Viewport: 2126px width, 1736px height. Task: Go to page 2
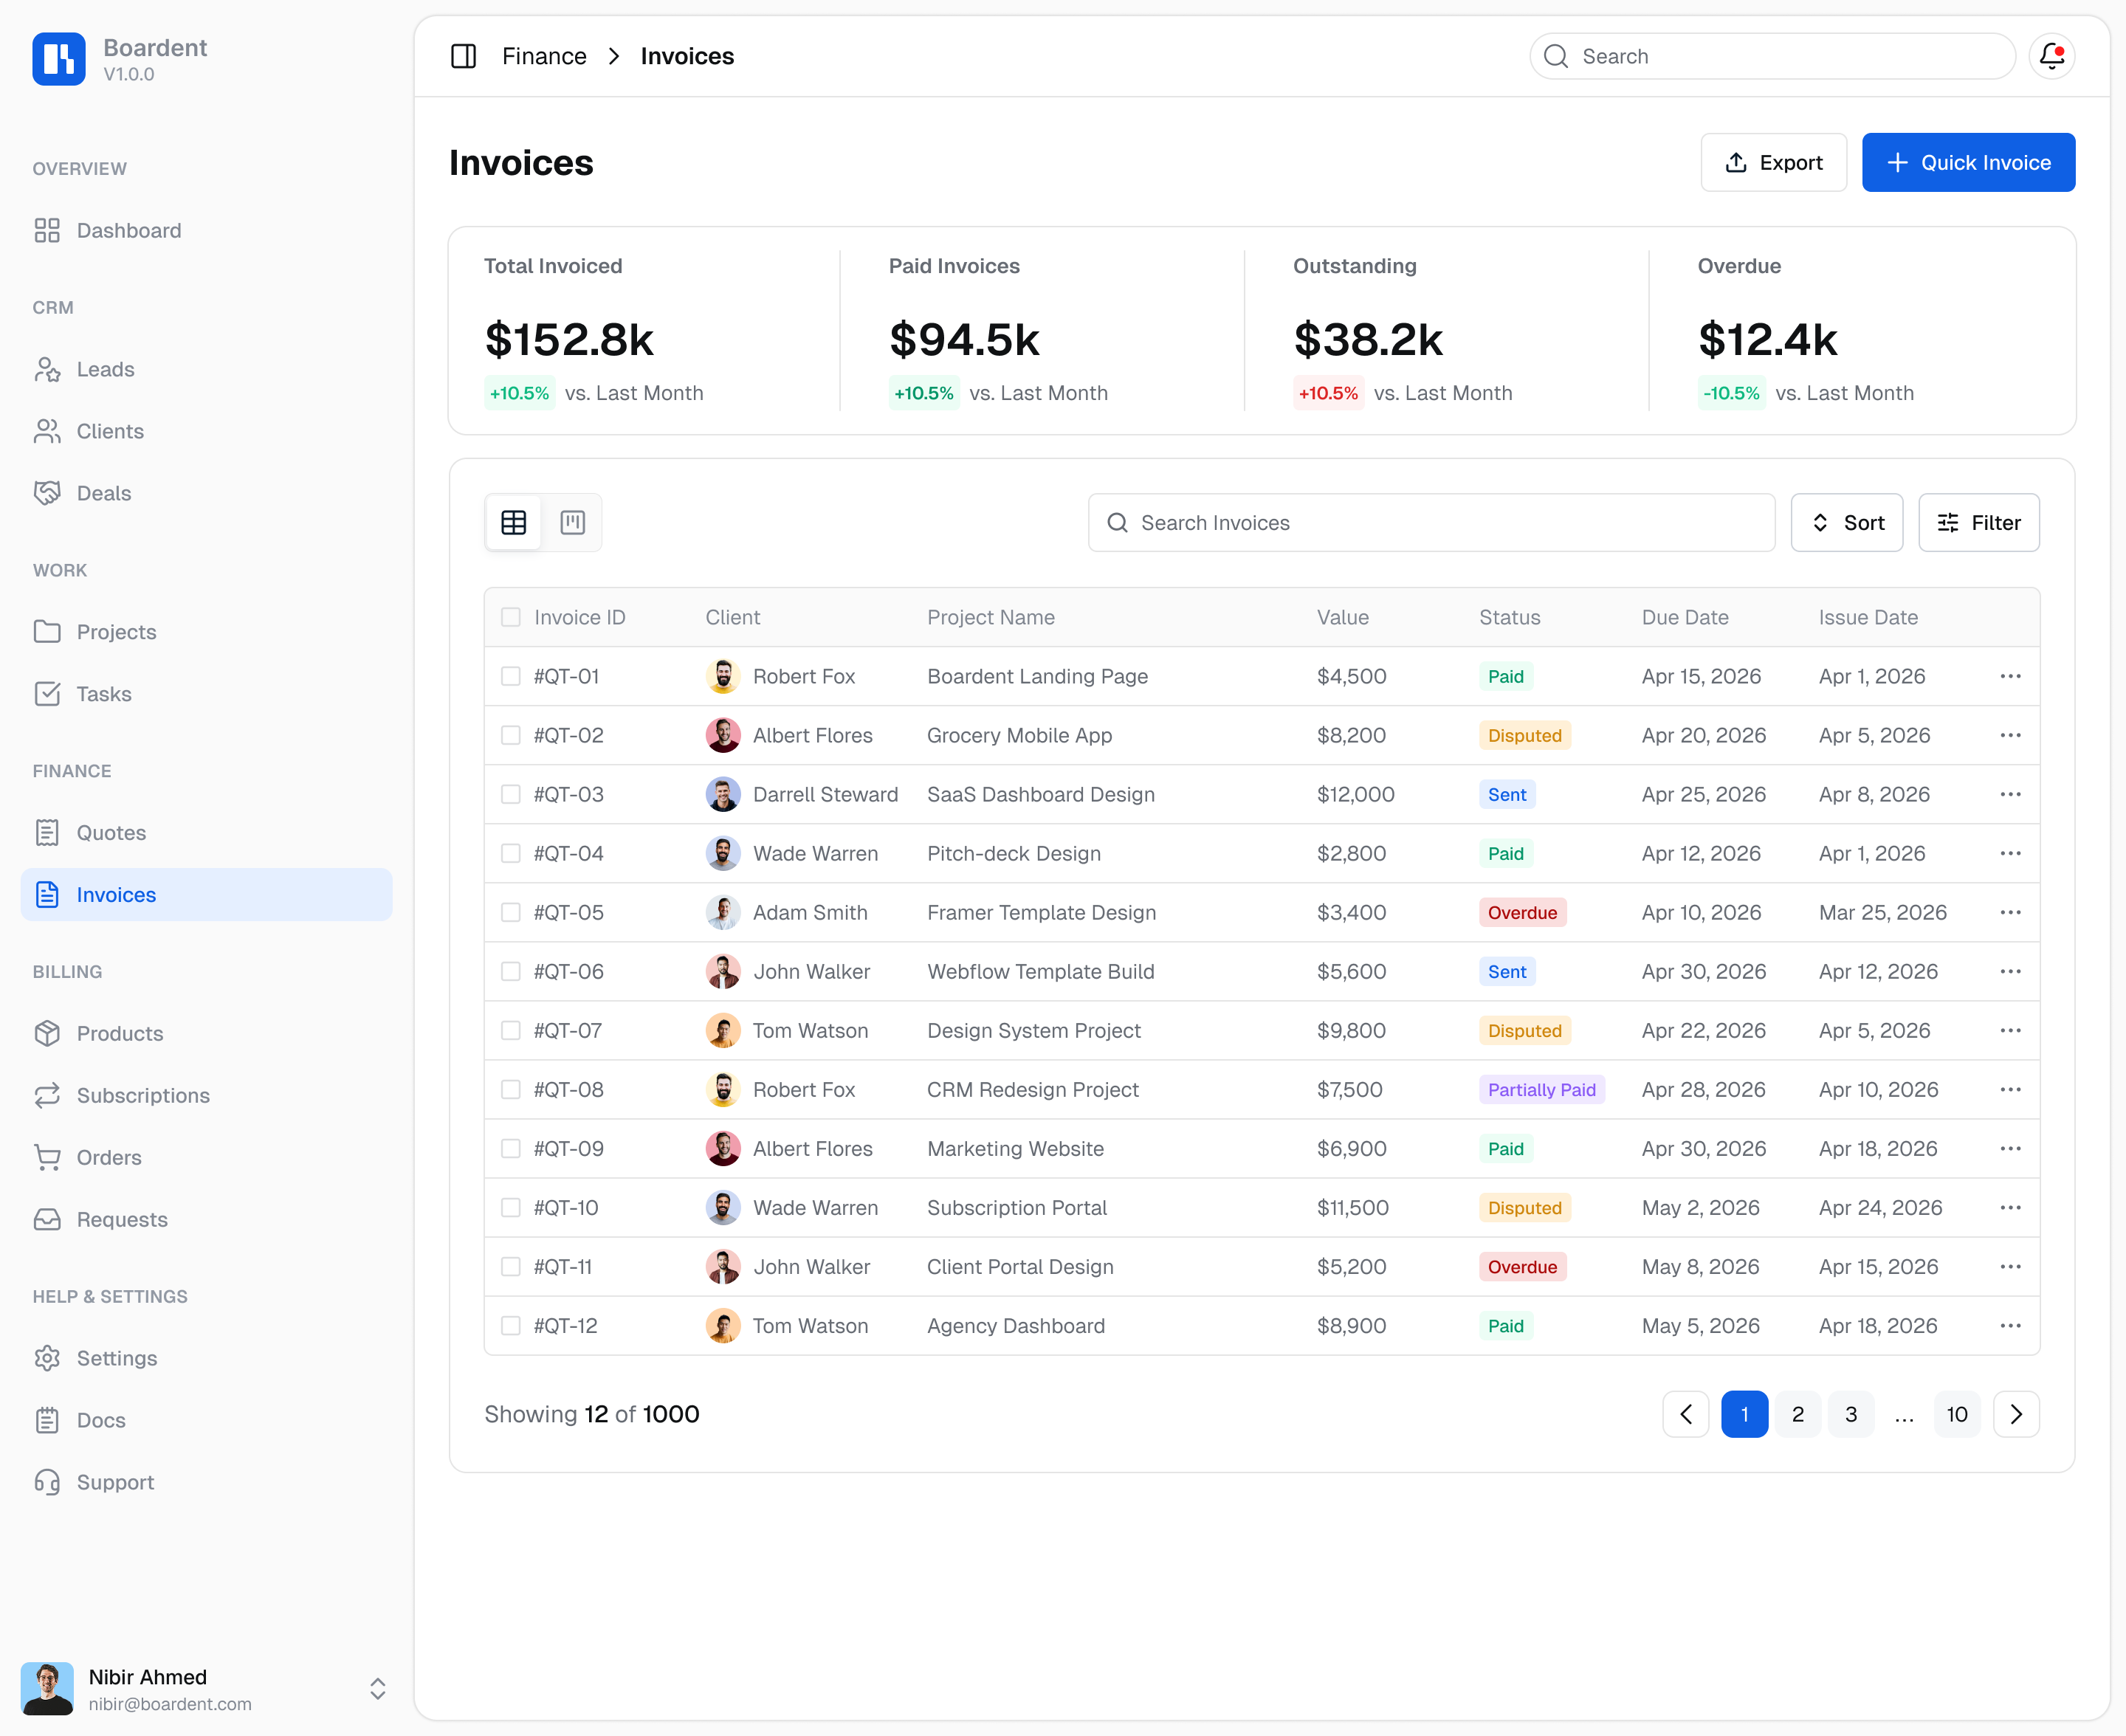coord(1797,1414)
